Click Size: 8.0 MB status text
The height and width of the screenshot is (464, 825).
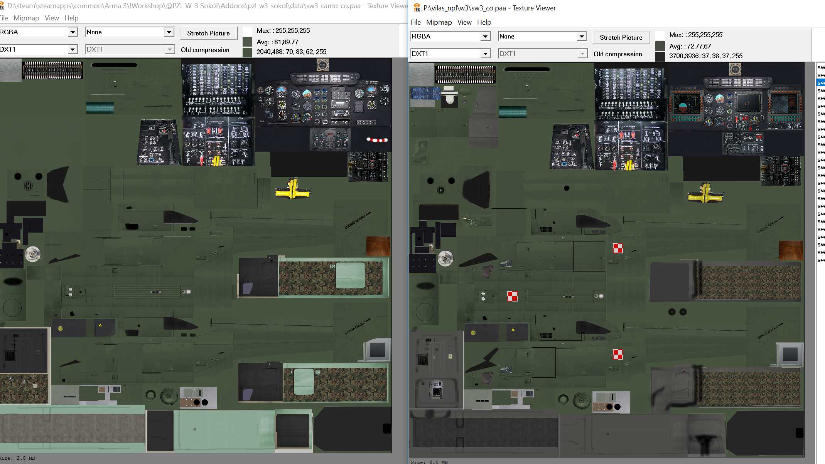point(429,462)
